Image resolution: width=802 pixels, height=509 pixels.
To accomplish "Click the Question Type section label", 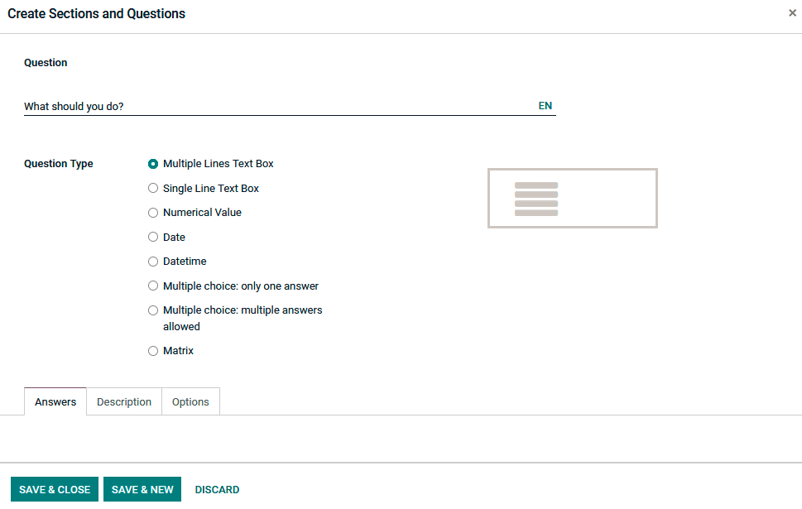I will 58,164.
